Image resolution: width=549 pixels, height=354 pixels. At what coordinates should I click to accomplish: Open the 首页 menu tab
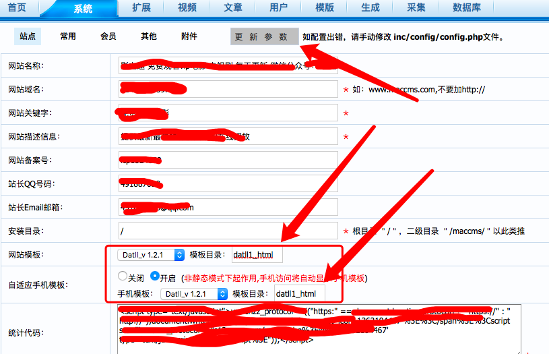[17, 7]
